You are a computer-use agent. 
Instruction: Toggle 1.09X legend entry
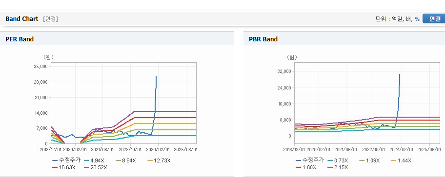point(369,160)
